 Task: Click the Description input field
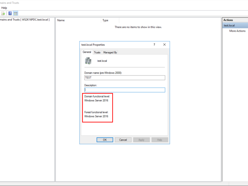click(x=125, y=90)
